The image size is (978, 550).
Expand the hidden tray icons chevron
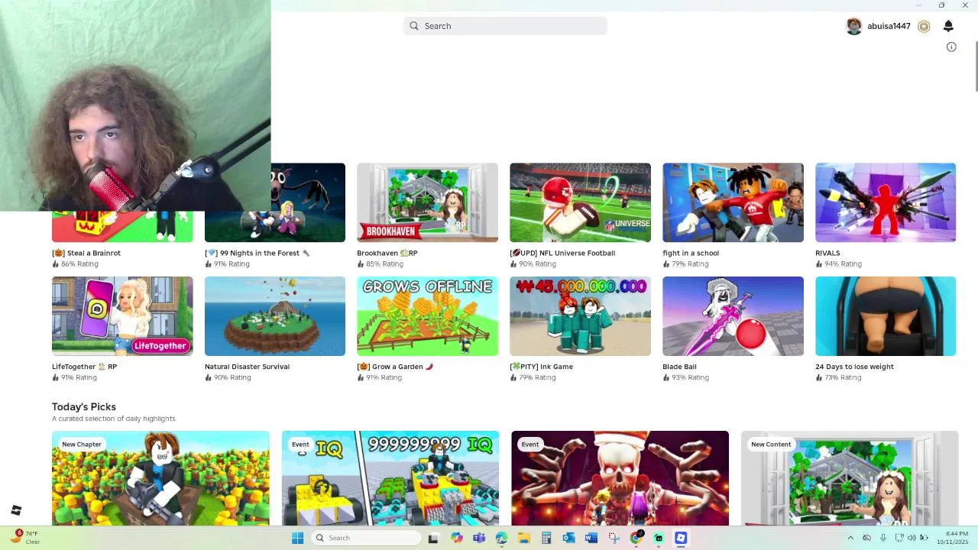pos(850,538)
